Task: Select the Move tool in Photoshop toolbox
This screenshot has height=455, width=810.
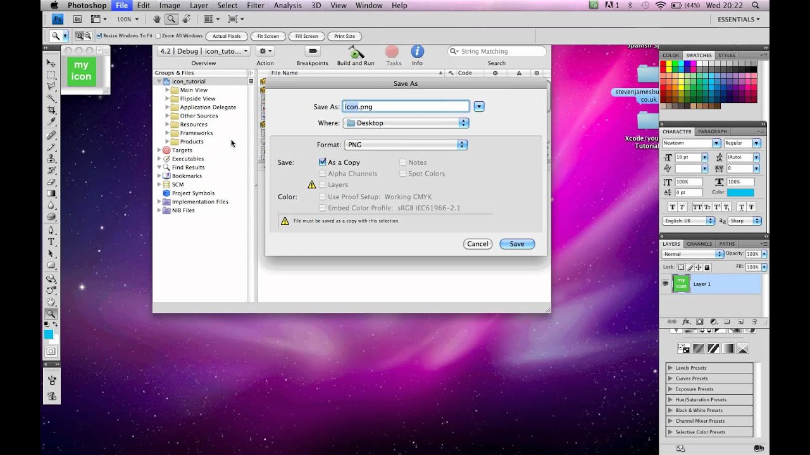Action: [x=51, y=63]
